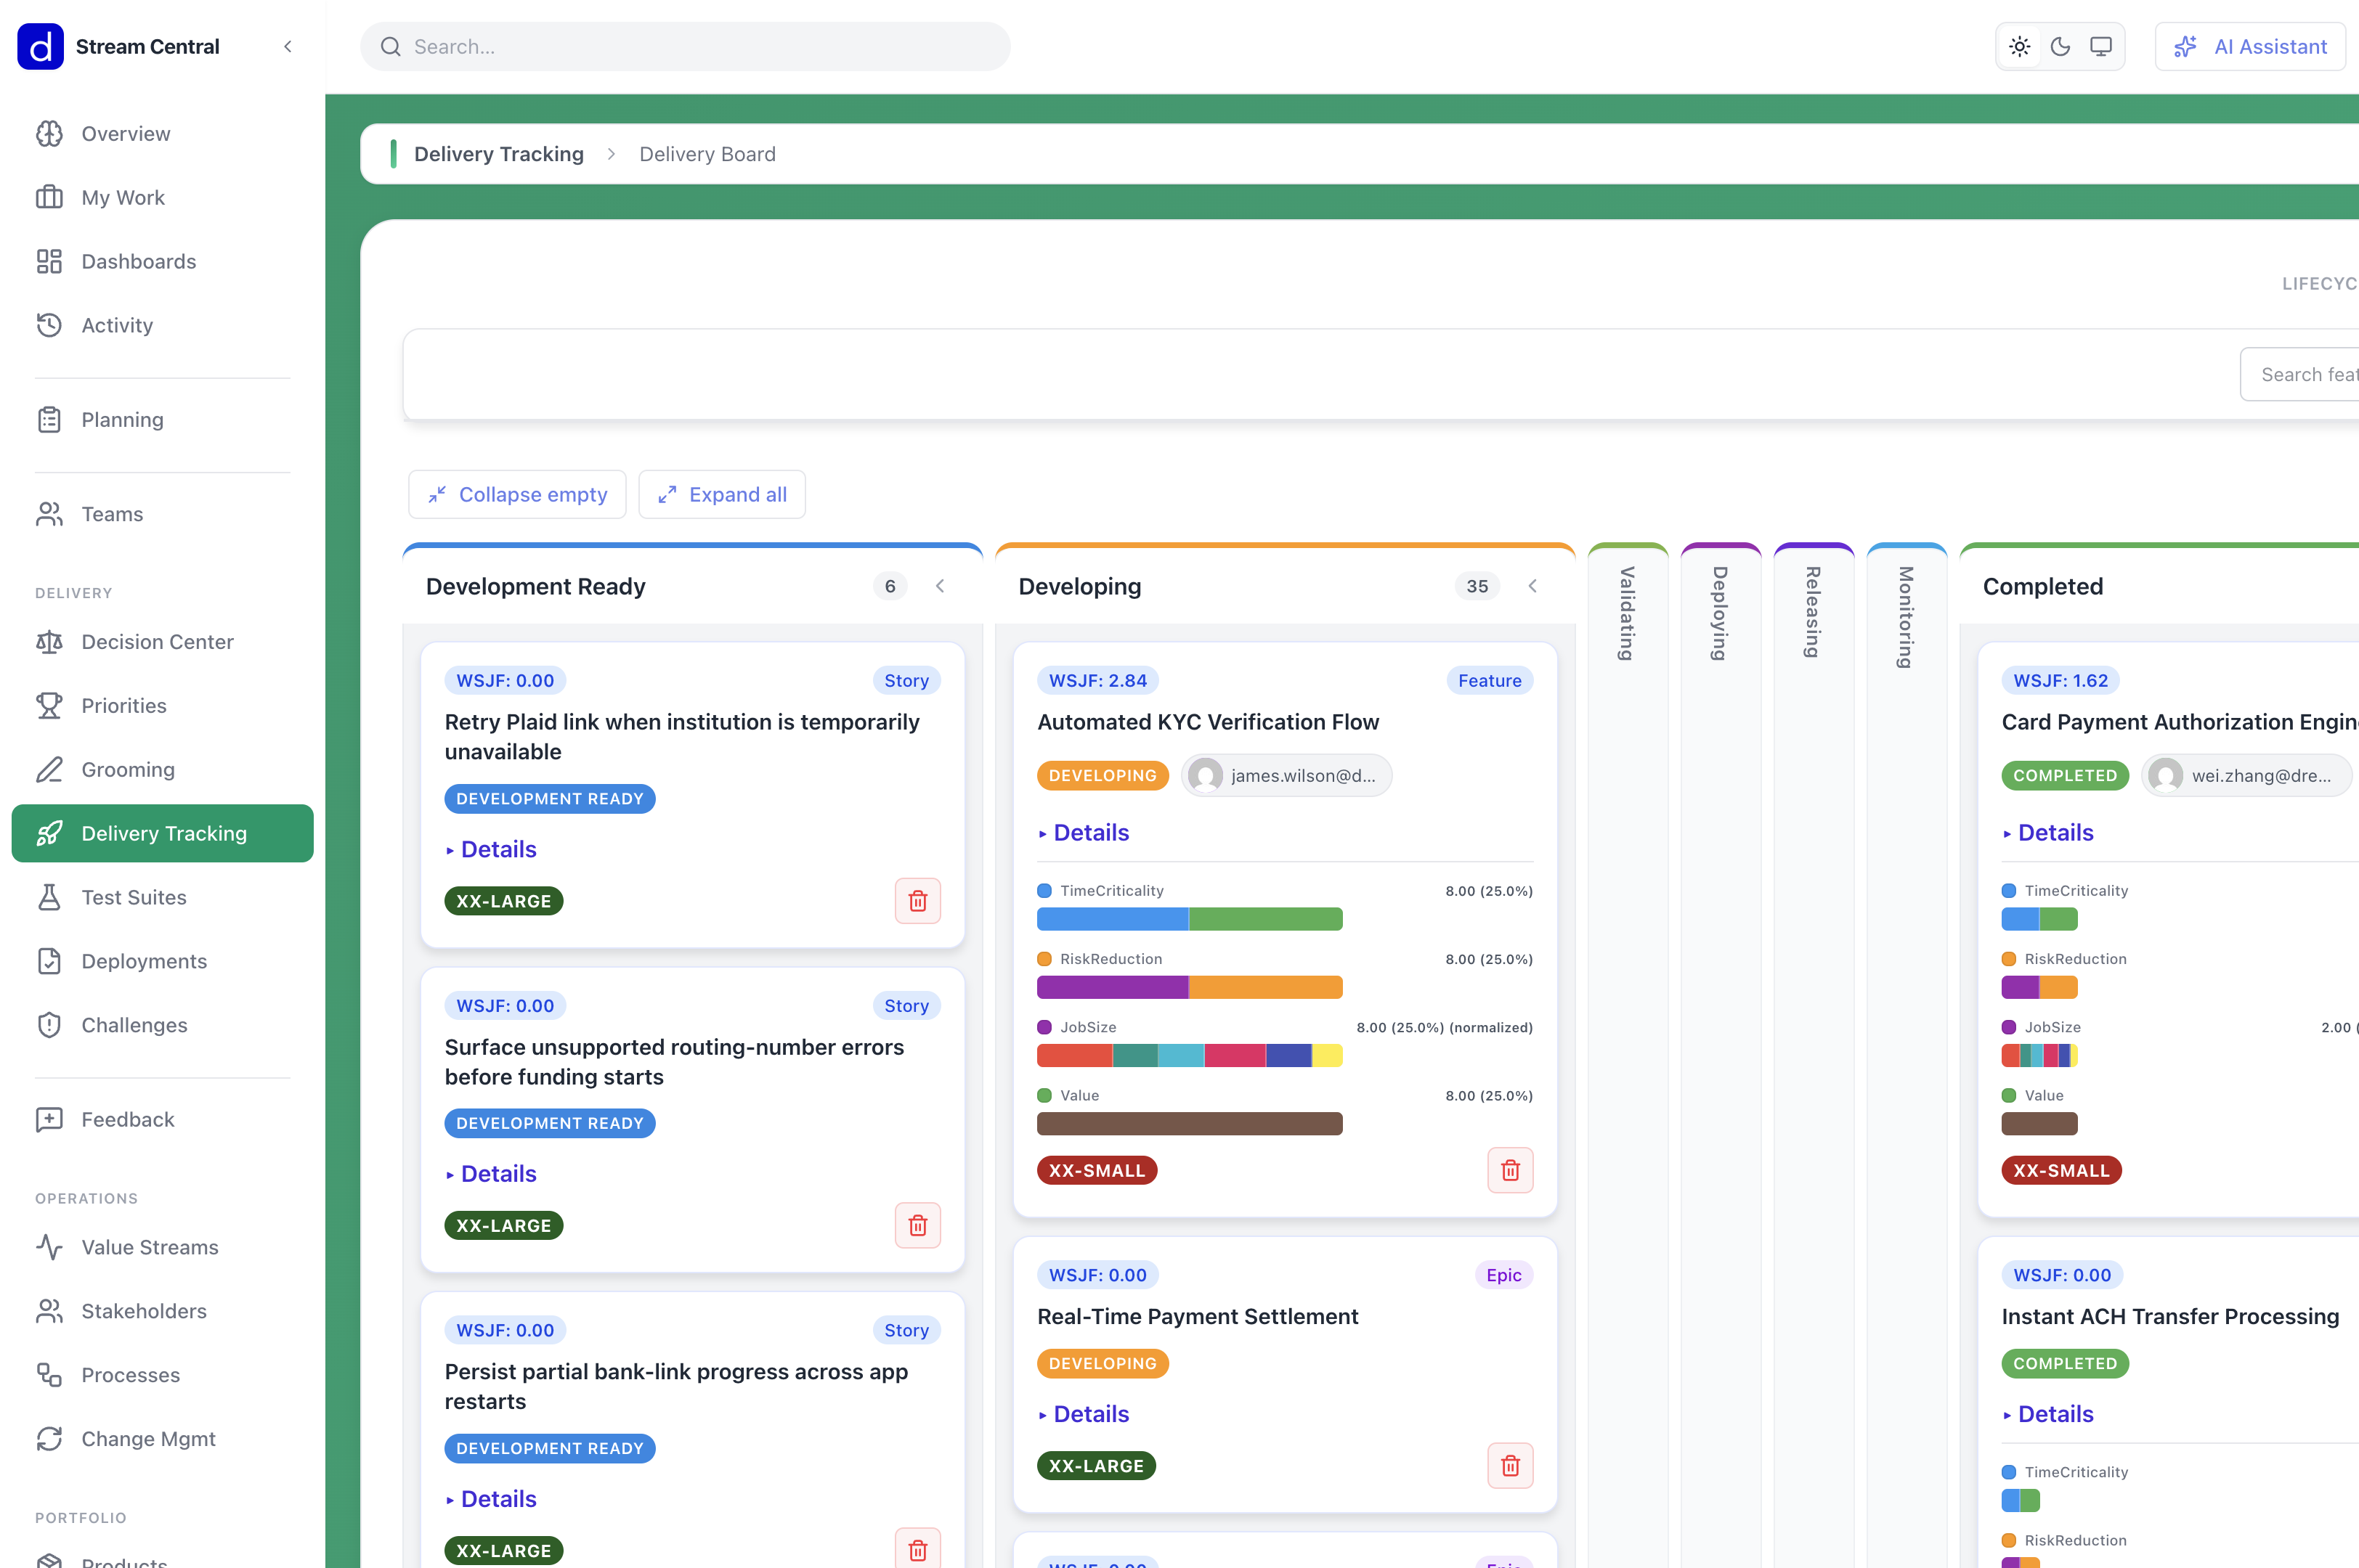Expand Details on Retry Plaid link card

click(x=491, y=850)
